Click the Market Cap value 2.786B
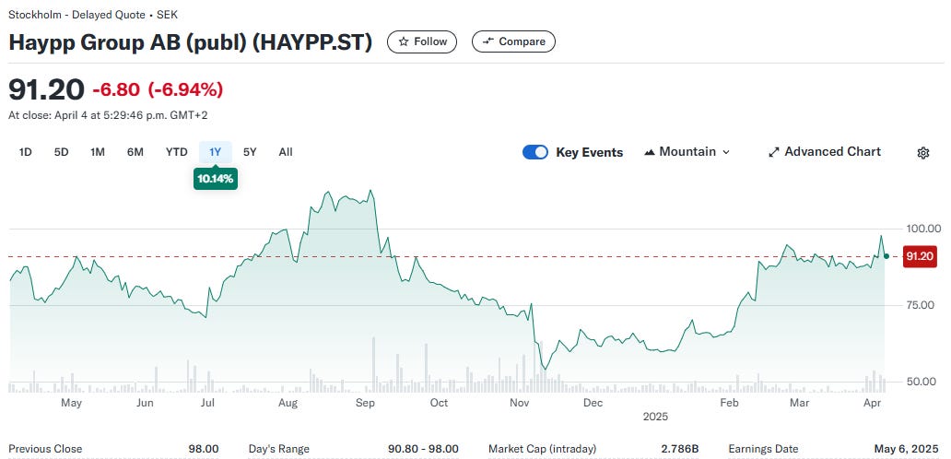The height and width of the screenshot is (459, 951). (x=680, y=449)
